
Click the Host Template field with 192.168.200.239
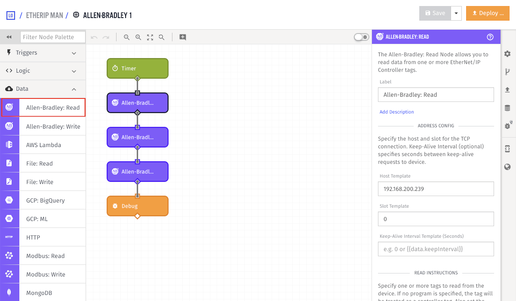click(x=436, y=188)
